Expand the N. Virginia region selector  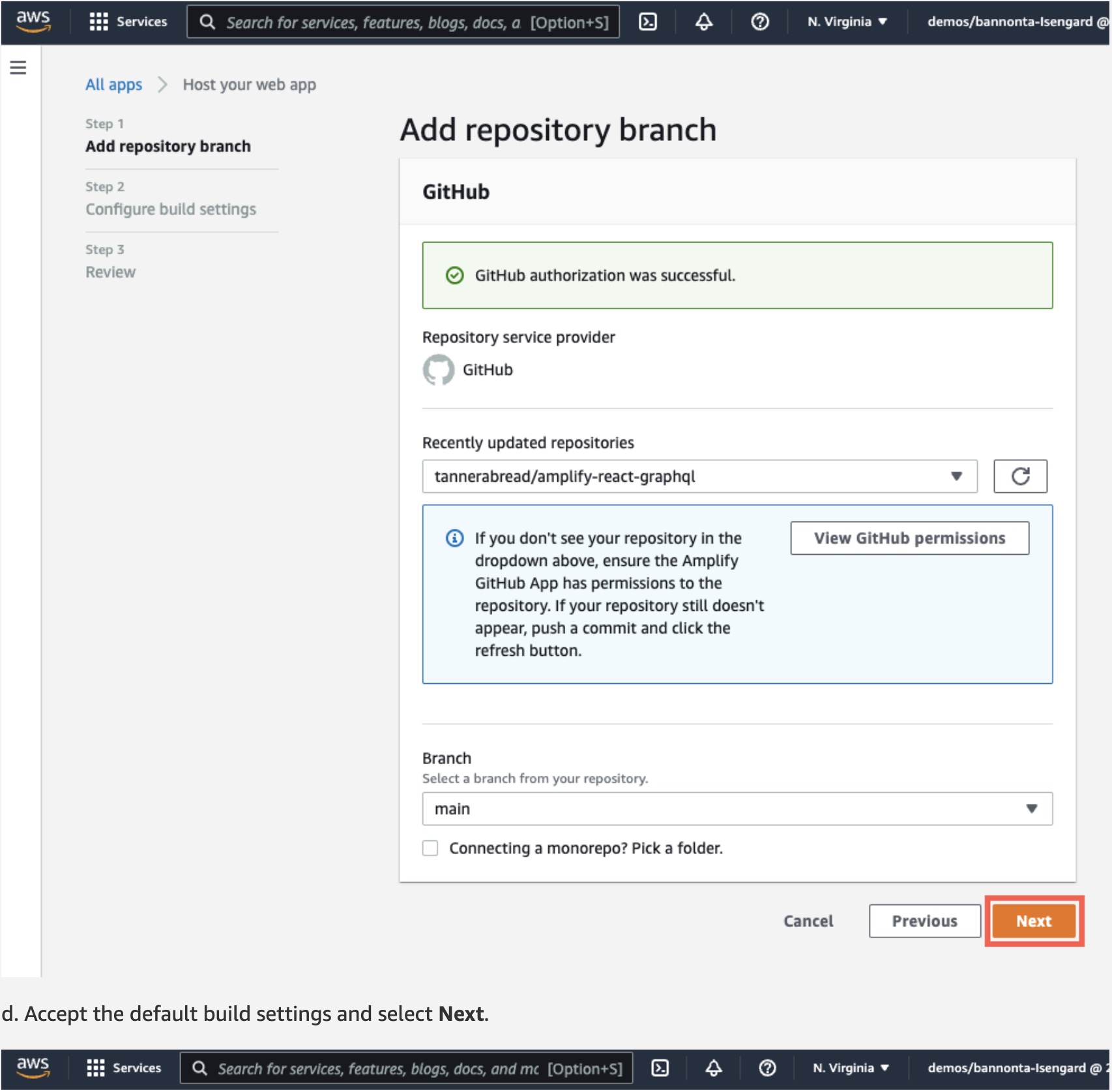(847, 22)
